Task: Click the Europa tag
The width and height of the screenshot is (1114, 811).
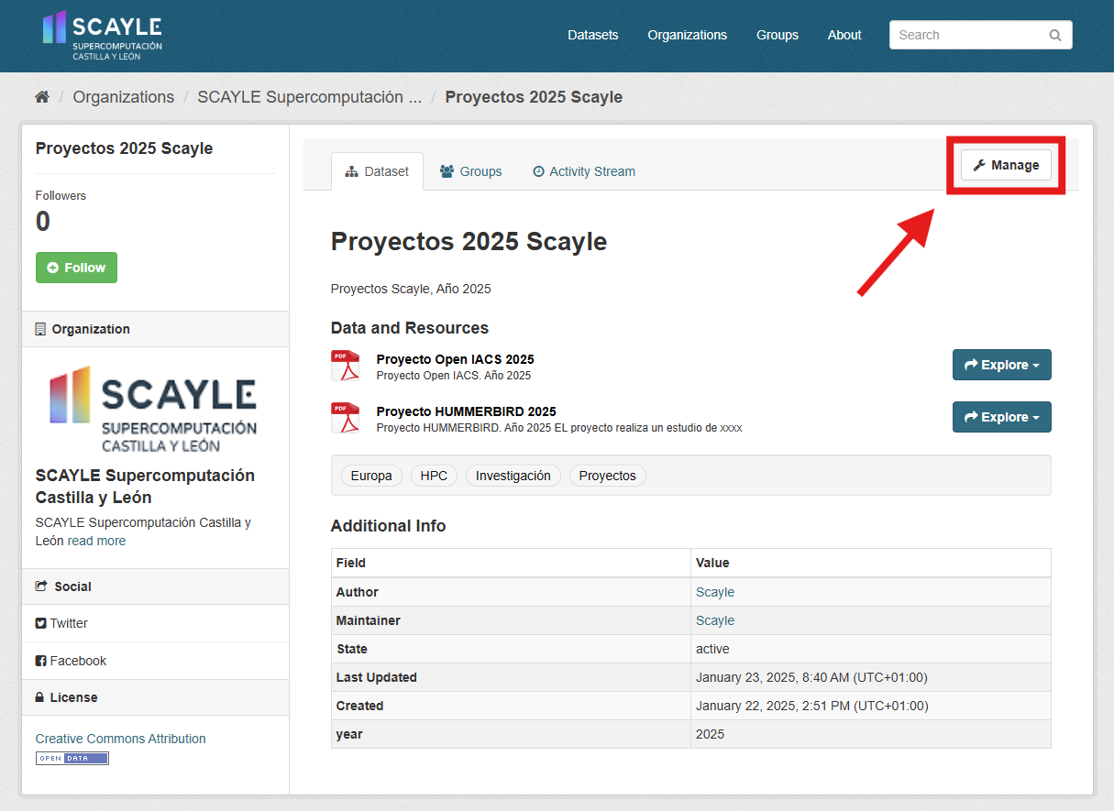Action: coord(371,476)
